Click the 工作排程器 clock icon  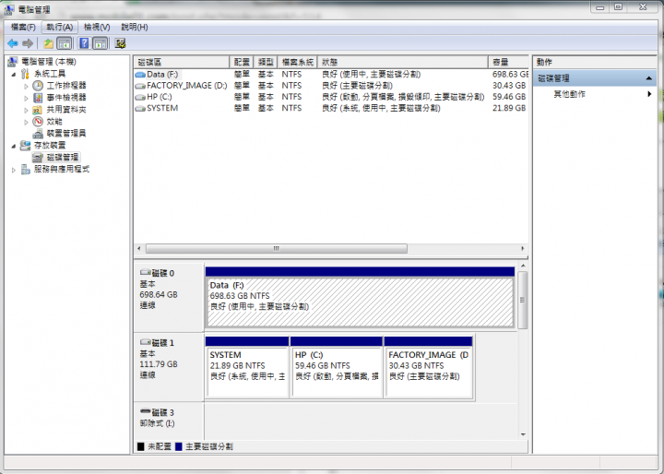click(x=38, y=86)
